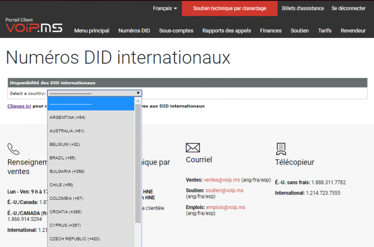Open the Rapports des appels menu

227,30
